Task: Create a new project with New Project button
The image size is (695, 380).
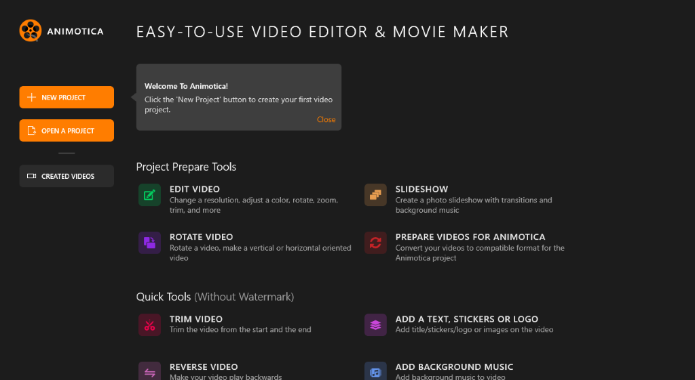Action: tap(67, 98)
